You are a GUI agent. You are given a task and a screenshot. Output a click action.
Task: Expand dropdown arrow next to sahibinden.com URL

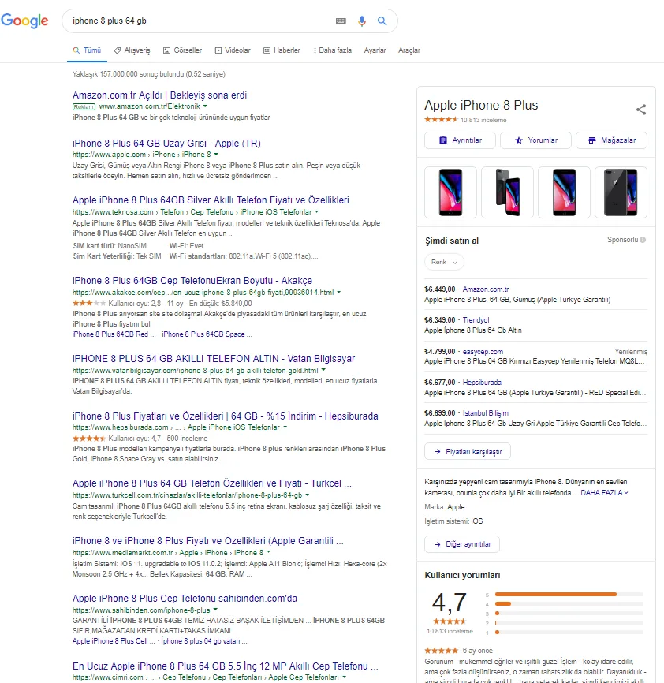click(x=215, y=610)
